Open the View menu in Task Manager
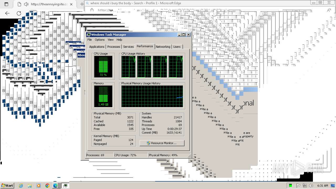The height and width of the screenshot is (189, 336). [x=111, y=40]
